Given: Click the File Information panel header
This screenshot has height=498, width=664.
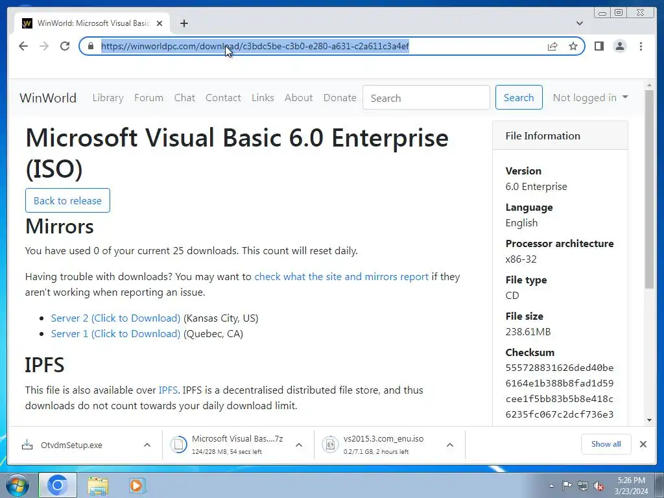Looking at the screenshot, I should (x=560, y=136).
